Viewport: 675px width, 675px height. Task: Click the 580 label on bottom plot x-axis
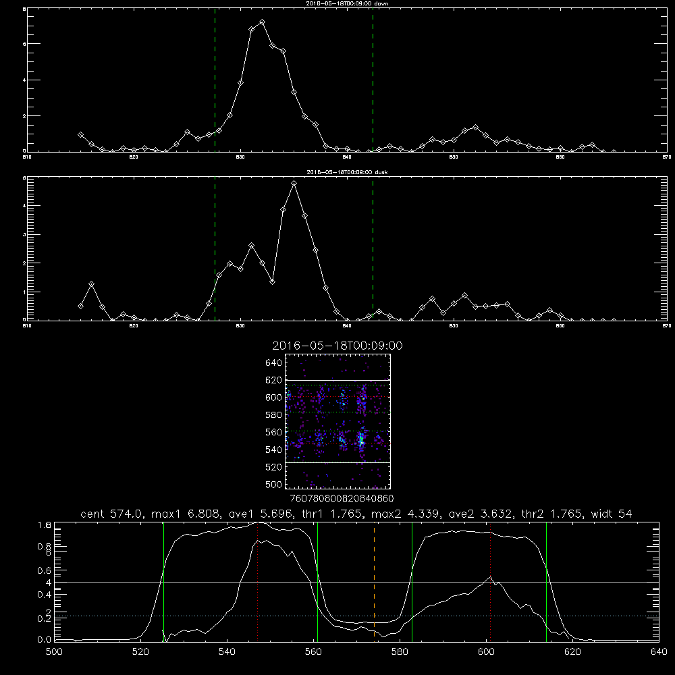pos(400,652)
